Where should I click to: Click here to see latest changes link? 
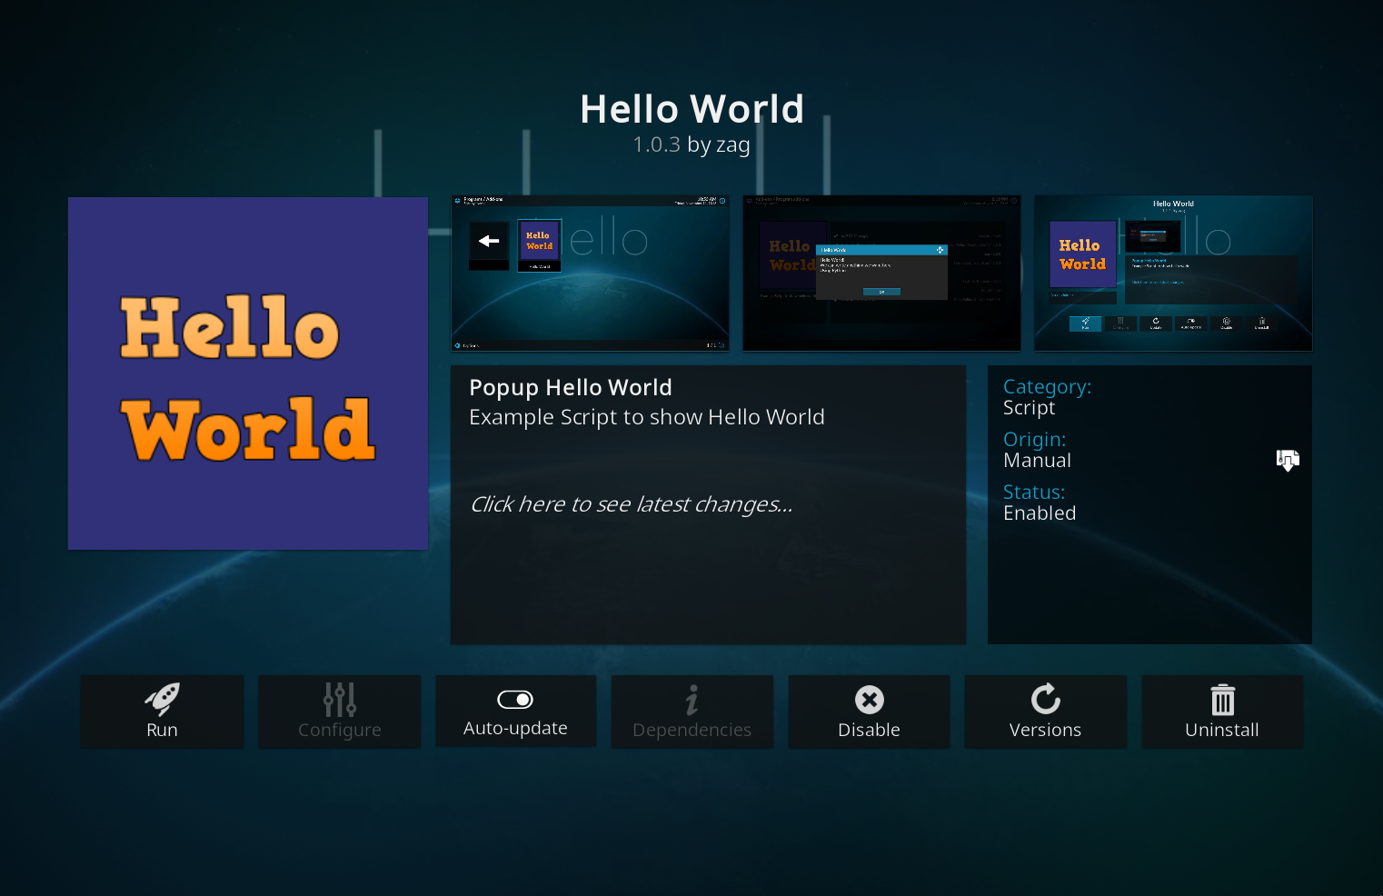coord(632,504)
